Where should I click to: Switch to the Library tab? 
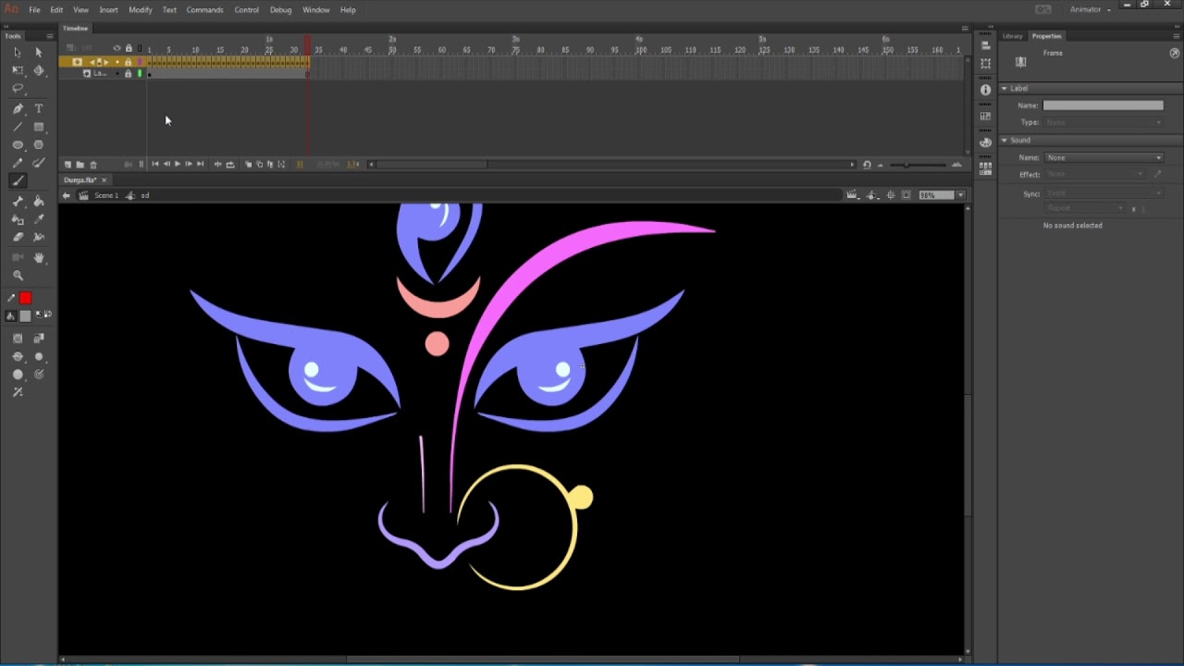coord(1013,36)
